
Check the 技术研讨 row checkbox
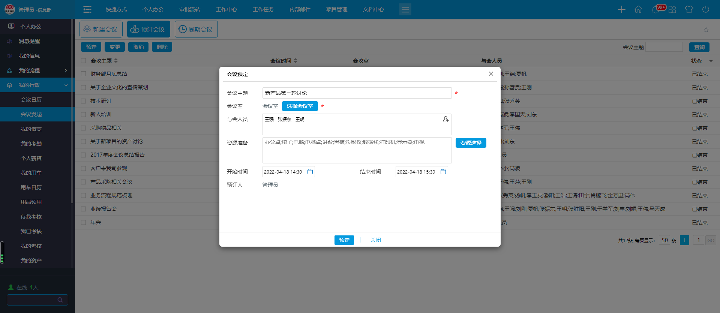(84, 101)
